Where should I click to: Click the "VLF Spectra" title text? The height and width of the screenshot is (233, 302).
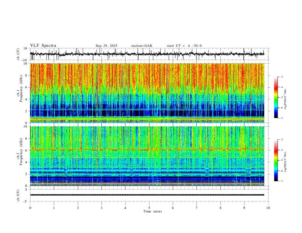43,46
